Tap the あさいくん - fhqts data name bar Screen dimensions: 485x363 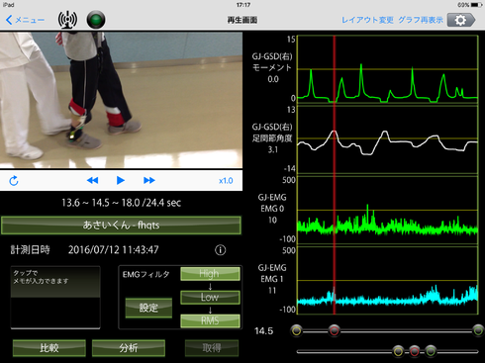tap(121, 226)
